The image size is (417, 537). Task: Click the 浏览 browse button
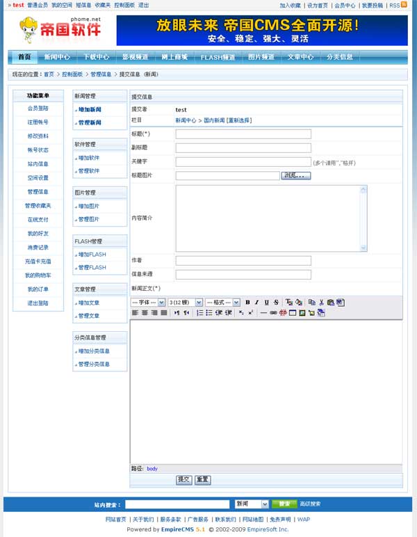296,175
